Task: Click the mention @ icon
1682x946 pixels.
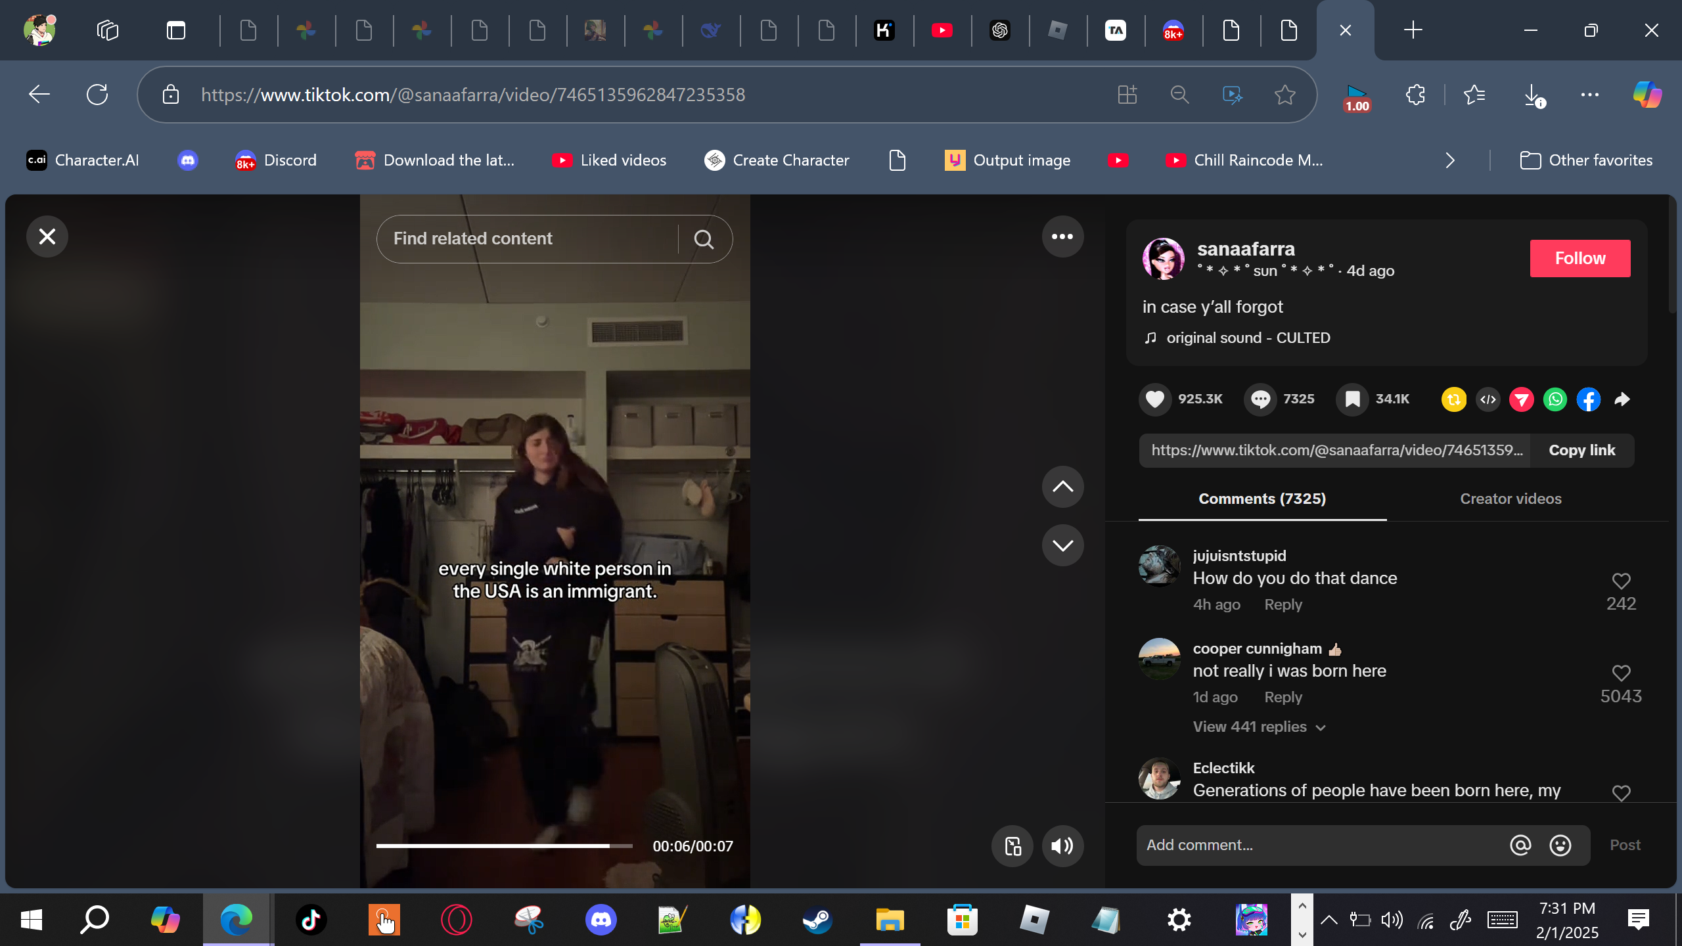Action: click(1520, 845)
